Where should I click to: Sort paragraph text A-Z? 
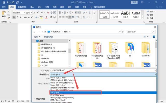(90, 13)
